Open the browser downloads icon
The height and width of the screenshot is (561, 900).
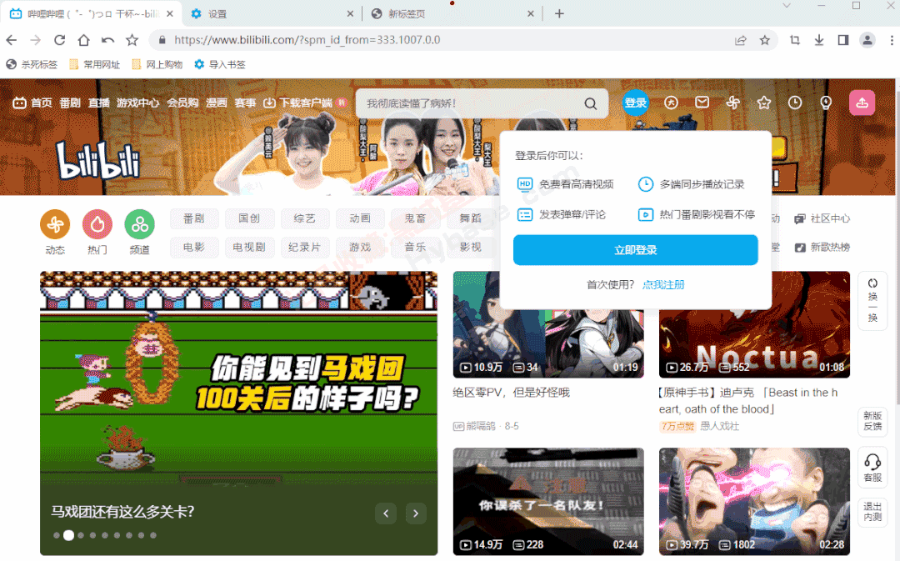(819, 40)
